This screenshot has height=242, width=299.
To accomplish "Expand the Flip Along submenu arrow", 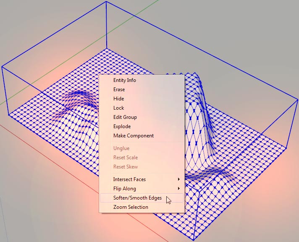I will click(x=178, y=188).
